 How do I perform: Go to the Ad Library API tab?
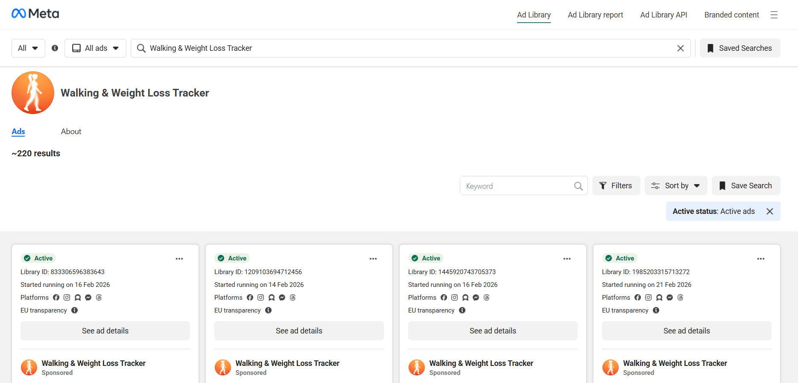click(x=664, y=15)
